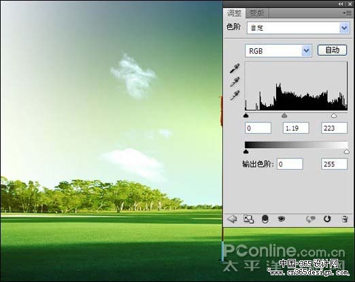Reset adjustment with the circular arrow icon
Screen dimensions: 355x282
[x=327, y=219]
